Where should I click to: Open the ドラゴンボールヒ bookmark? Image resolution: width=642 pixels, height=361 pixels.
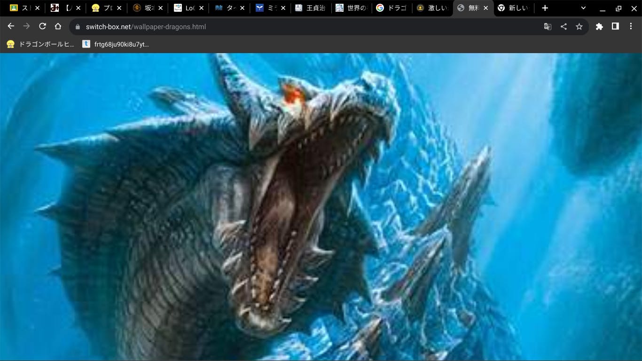pos(40,44)
